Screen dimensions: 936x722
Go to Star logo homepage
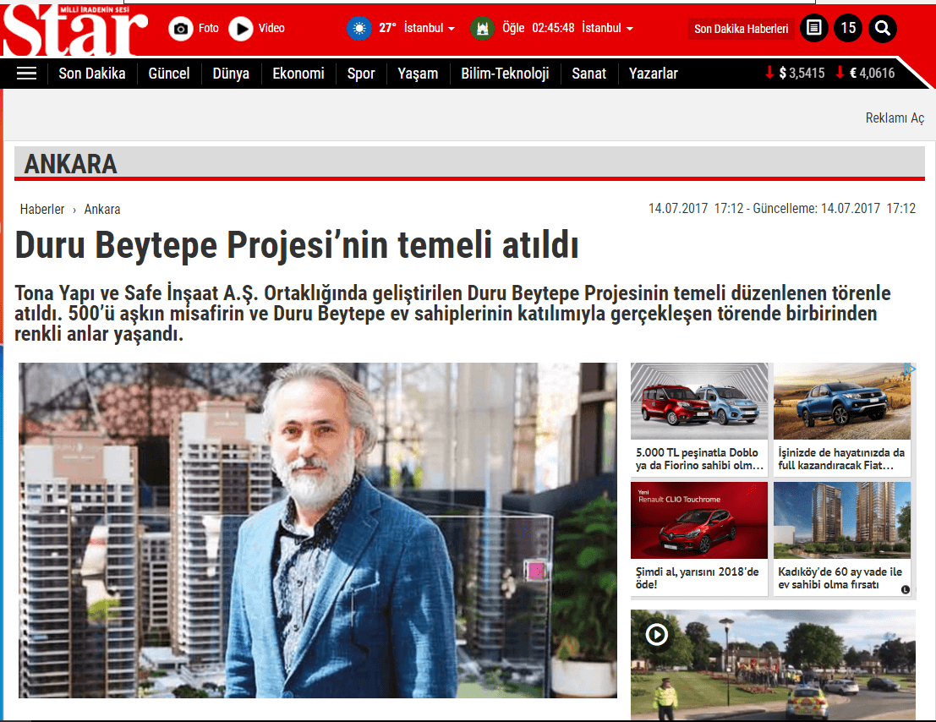coord(74,30)
